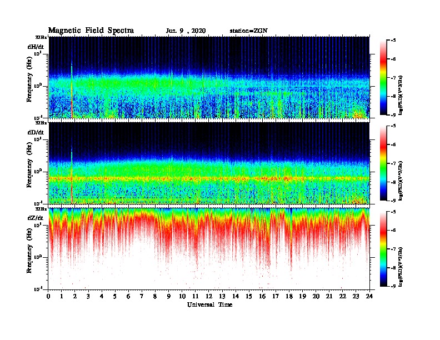Click the dD/dt panel label
Image resolution: width=440 pixels, height=340 pixels.
click(x=36, y=132)
